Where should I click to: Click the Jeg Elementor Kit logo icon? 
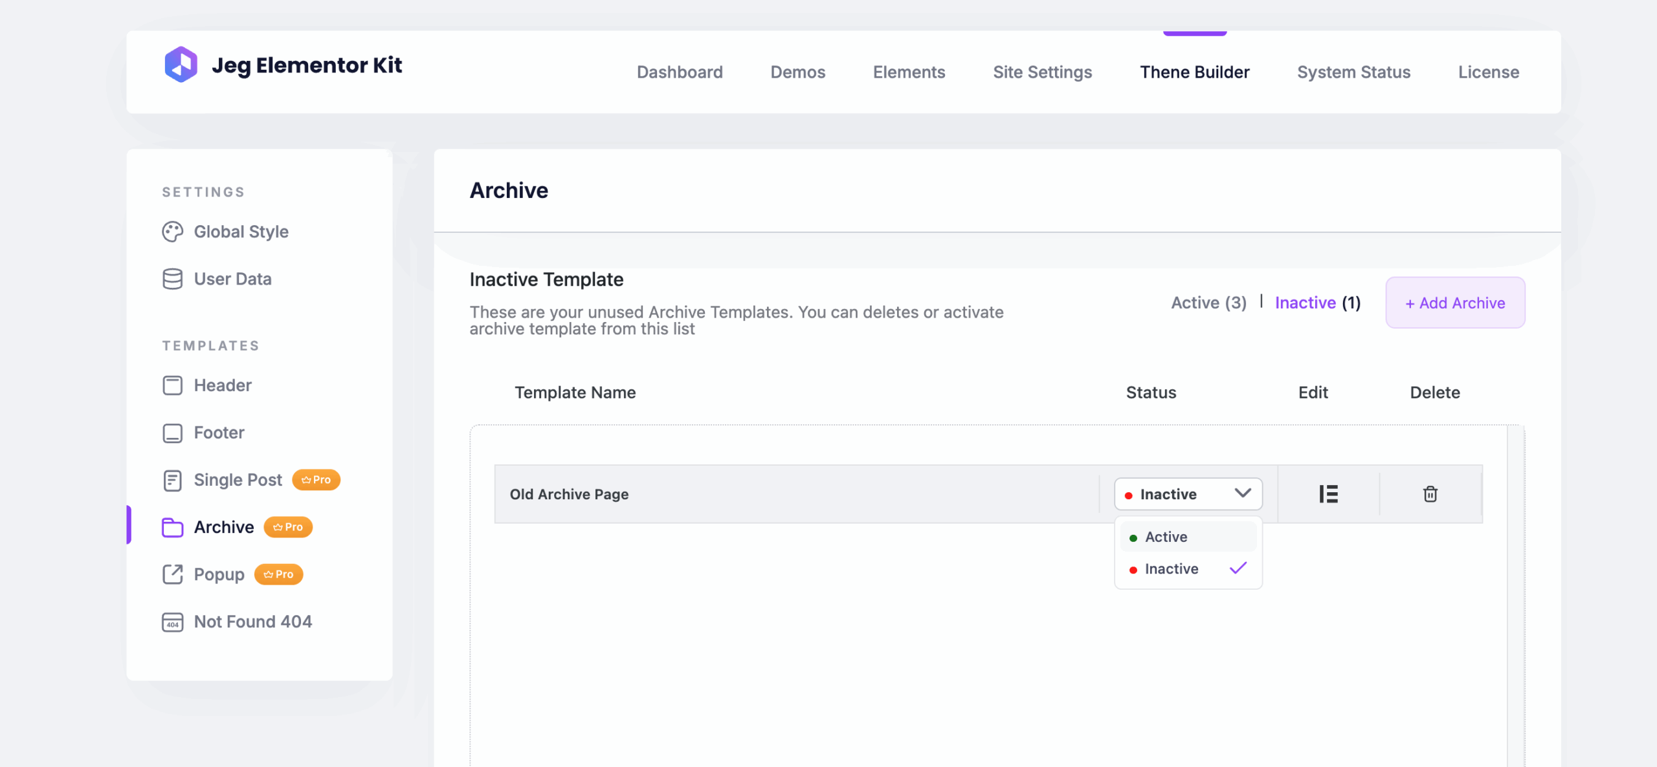pos(181,64)
